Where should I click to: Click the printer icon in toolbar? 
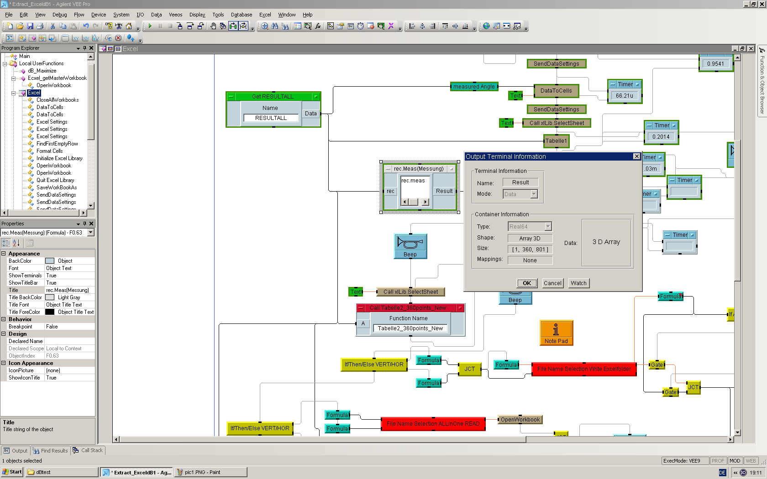tap(40, 26)
